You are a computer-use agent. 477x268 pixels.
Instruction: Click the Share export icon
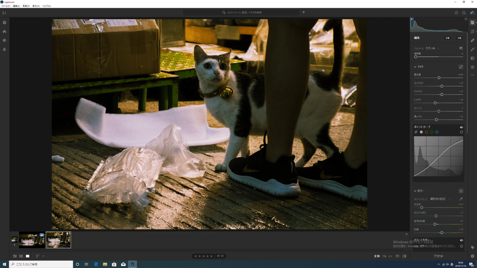coord(456,13)
